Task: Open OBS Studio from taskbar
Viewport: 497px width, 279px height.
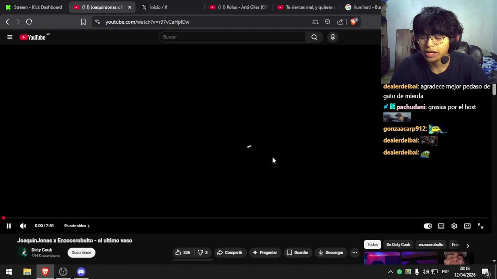Action: tap(63, 272)
